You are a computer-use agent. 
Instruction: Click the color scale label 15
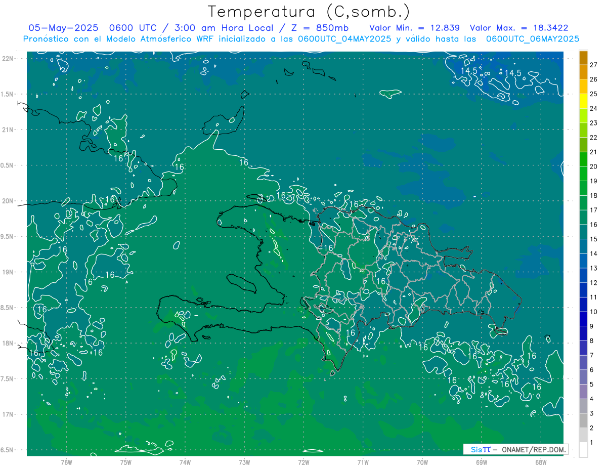click(594, 239)
